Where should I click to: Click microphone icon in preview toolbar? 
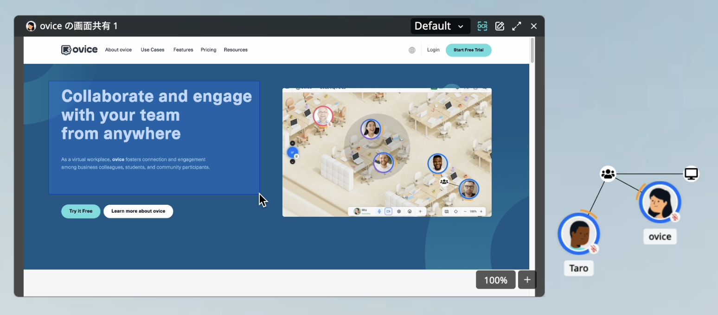coord(379,211)
